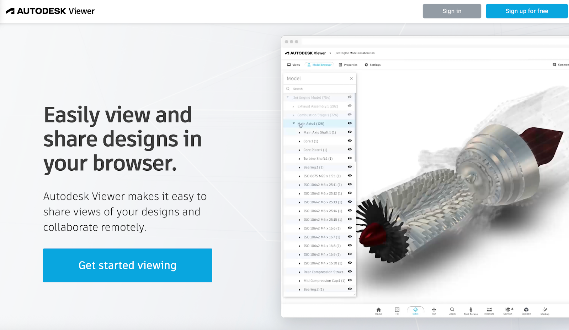The height and width of the screenshot is (330, 569).
Task: Close the Model browser panel
Action: [351, 78]
